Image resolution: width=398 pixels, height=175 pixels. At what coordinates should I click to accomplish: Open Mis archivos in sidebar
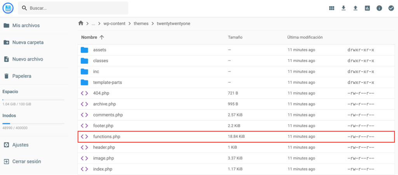26,26
